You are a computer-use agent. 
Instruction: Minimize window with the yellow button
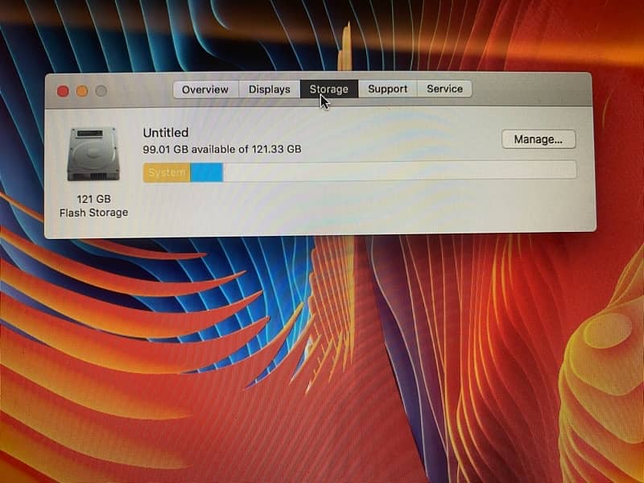82,91
